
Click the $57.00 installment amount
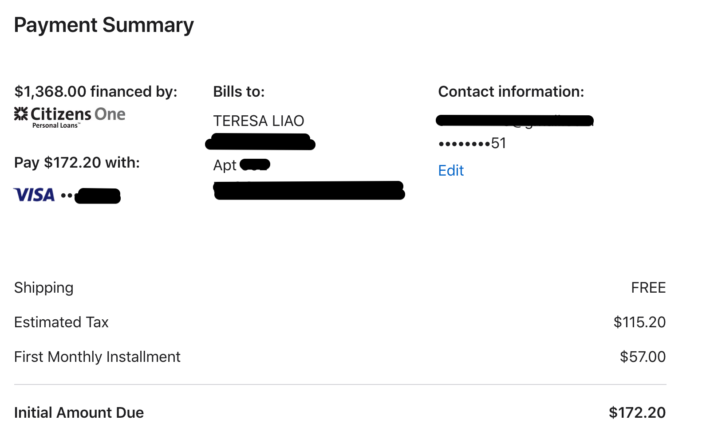pyautogui.click(x=643, y=357)
